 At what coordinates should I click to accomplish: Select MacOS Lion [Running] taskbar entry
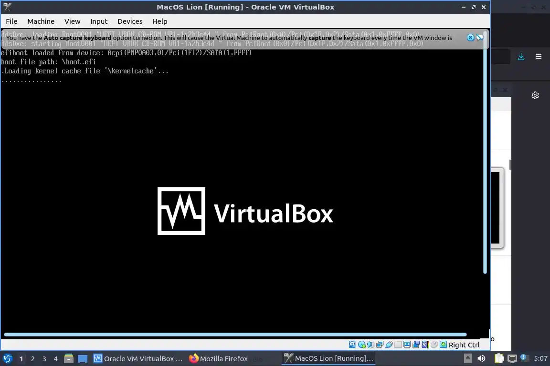pyautogui.click(x=328, y=358)
